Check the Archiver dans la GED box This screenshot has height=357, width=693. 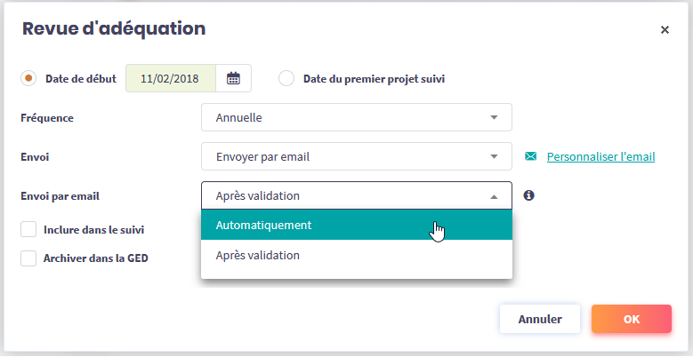28,258
